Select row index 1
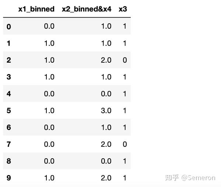Viewport: 221px width, 187px height. point(9,44)
